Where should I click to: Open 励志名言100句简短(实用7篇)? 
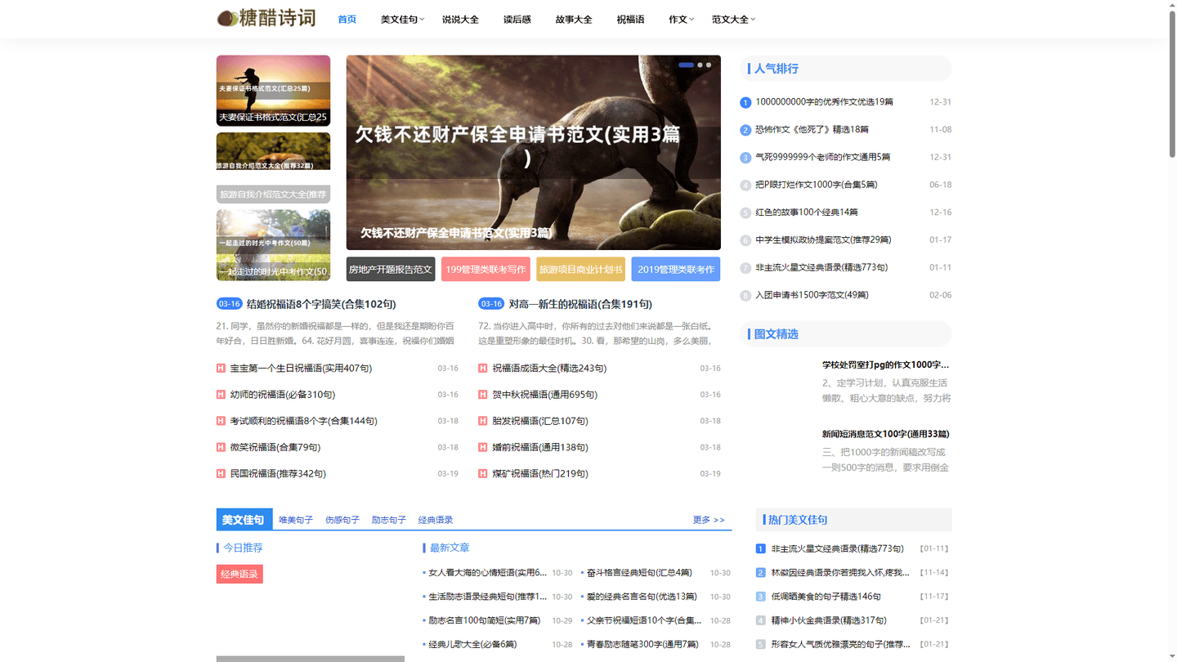coord(485,620)
